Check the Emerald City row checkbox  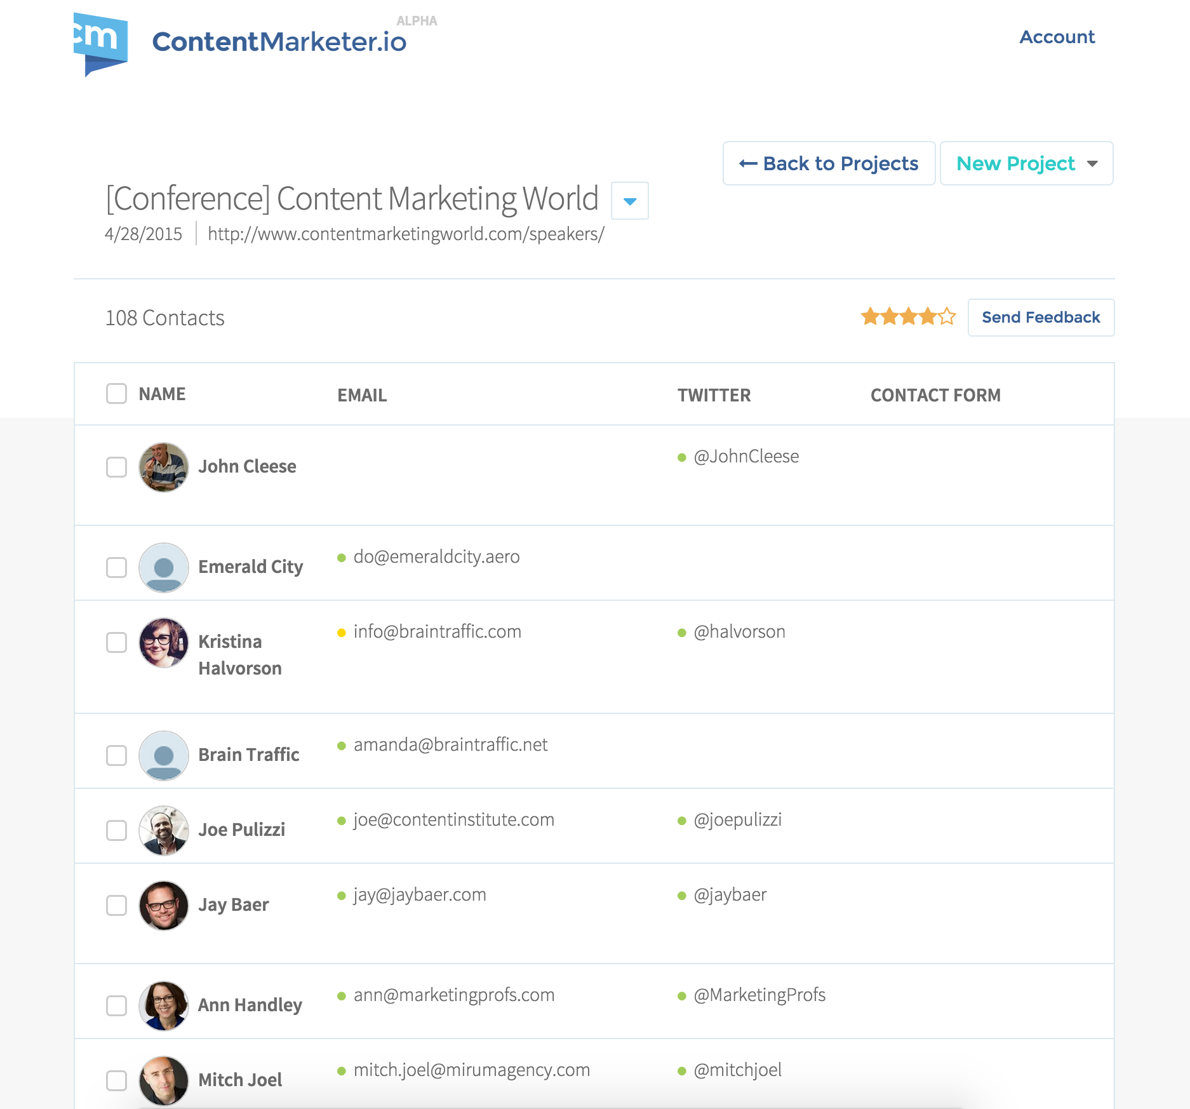click(x=116, y=567)
